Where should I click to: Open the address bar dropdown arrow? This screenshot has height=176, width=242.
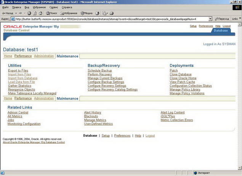[x=210, y=19]
